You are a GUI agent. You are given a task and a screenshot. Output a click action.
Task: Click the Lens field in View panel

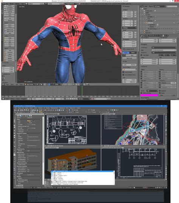(x=129, y=65)
